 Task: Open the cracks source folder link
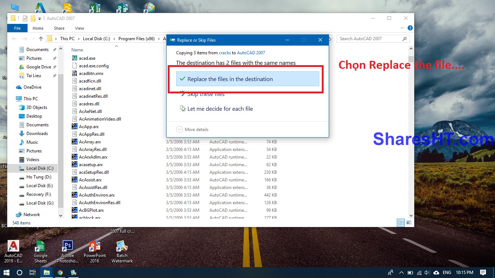coord(225,53)
